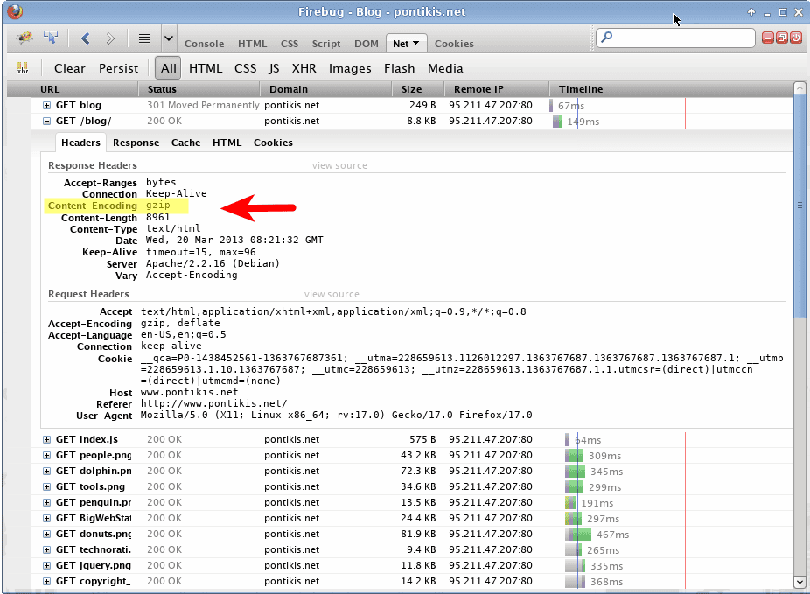Expand the GET penguin.png request
The width and height of the screenshot is (810, 594).
click(46, 502)
